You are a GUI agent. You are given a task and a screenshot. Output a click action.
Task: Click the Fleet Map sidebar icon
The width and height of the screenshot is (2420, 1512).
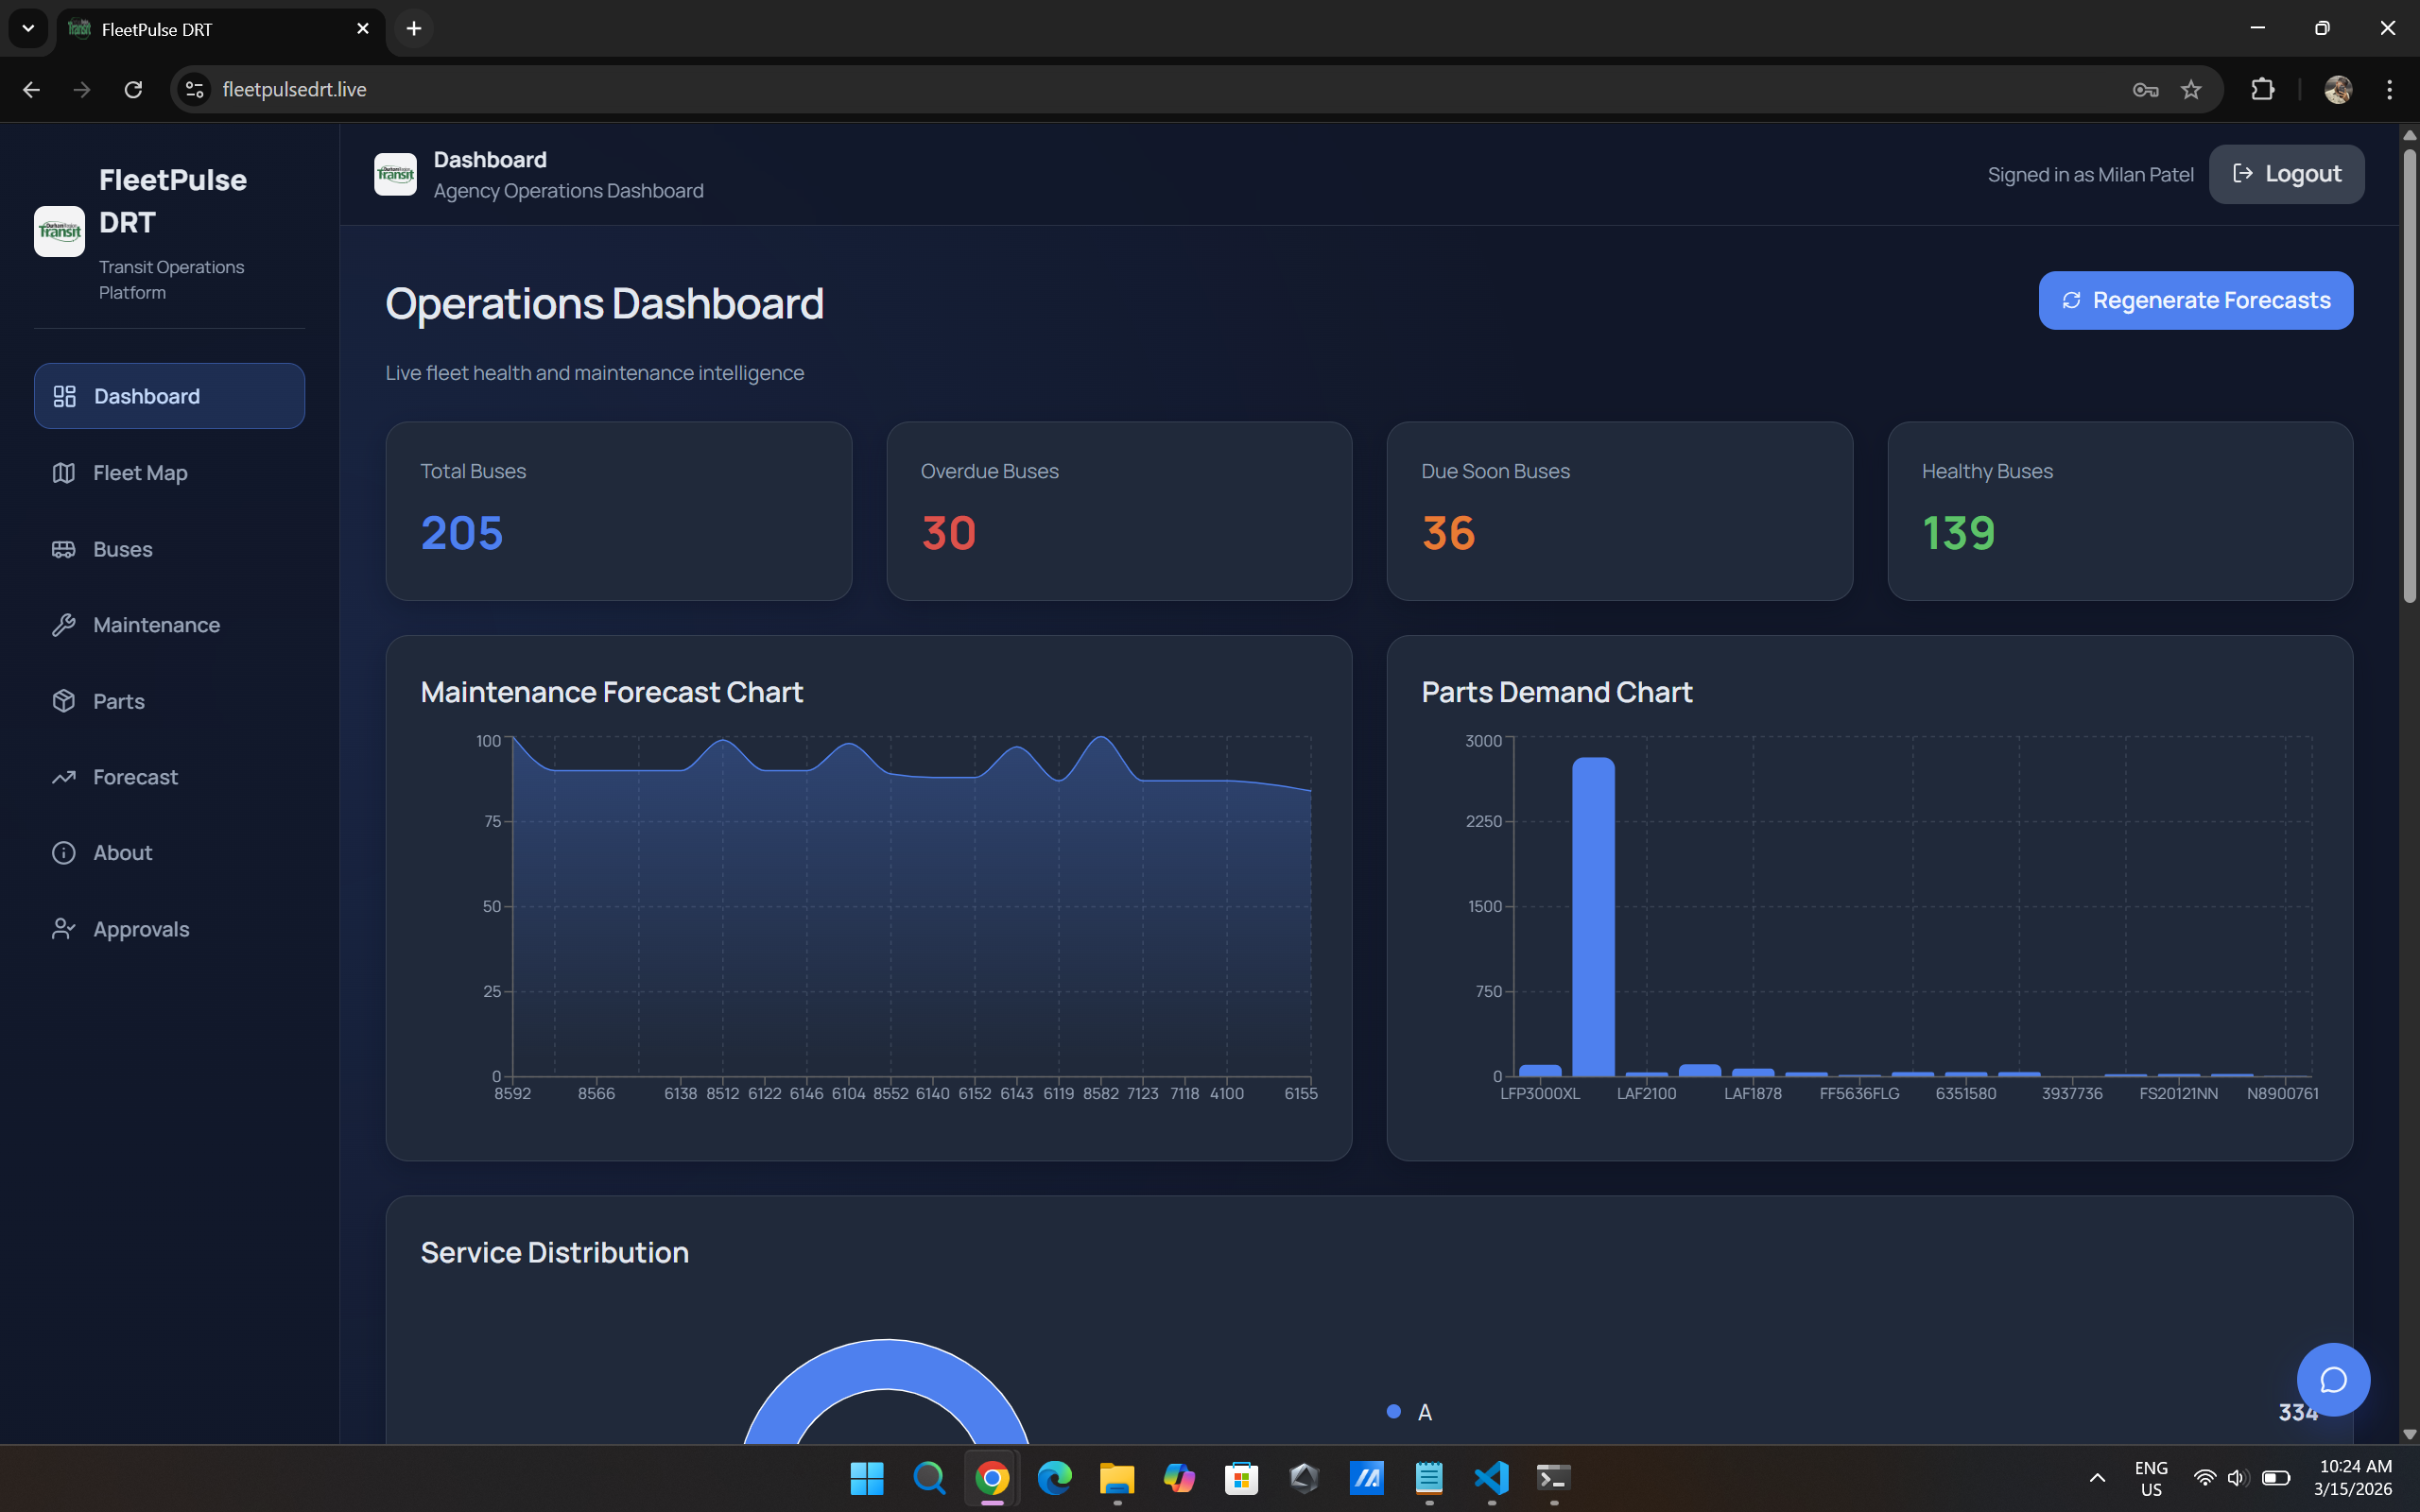coord(64,473)
